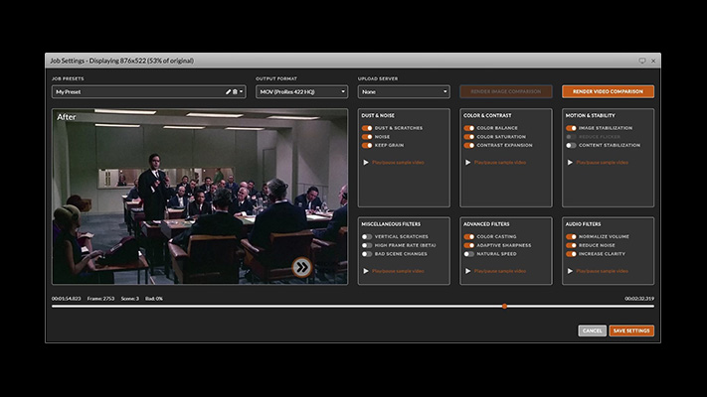Viewport: 707px width, 397px height.
Task: Toggle Adaptive Sharpness switch
Action: point(469,245)
